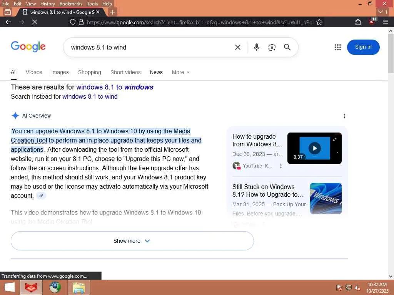This screenshot has height=295, width=394.
Task: Clear the search query with X
Action: click(237, 47)
